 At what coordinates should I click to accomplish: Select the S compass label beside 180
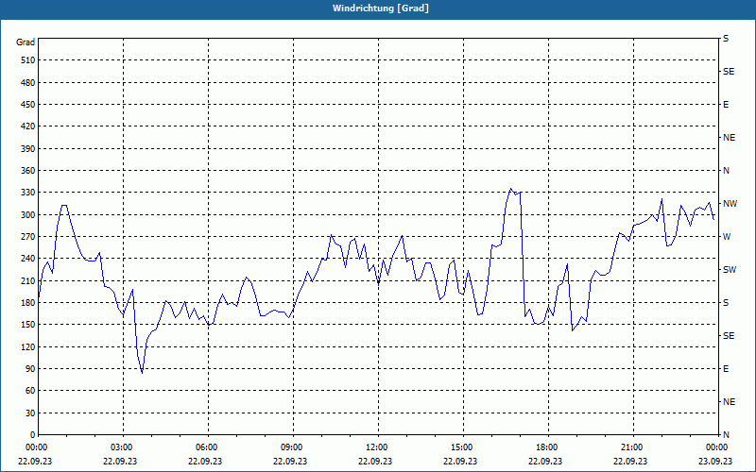click(726, 303)
